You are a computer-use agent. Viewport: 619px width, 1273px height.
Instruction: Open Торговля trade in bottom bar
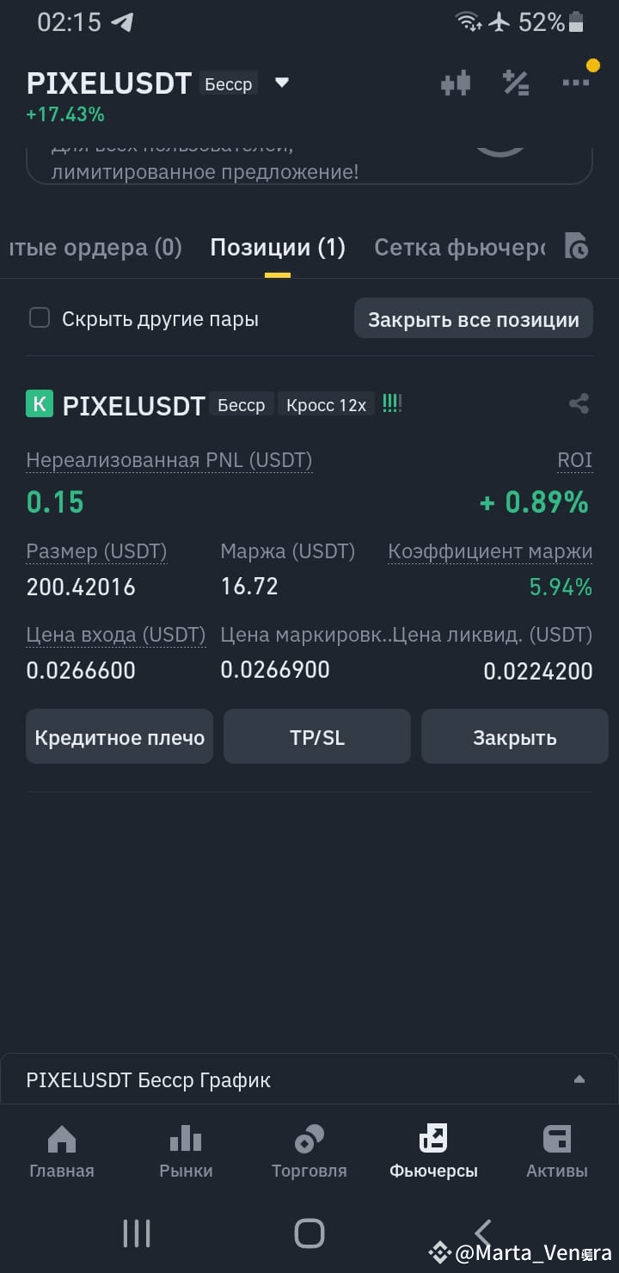pyautogui.click(x=309, y=1152)
